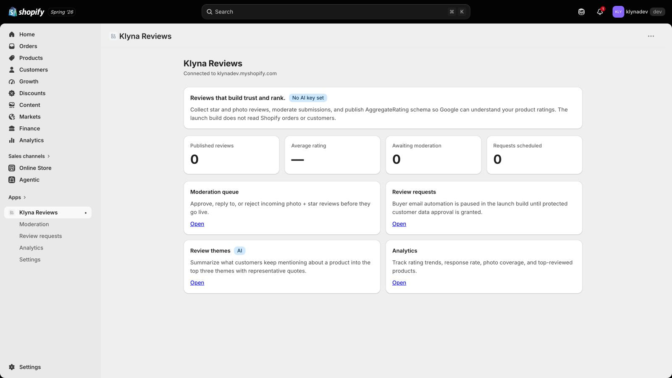Image resolution: width=672 pixels, height=378 pixels.
Task: Click the Average rating stat card
Action: (x=333, y=155)
